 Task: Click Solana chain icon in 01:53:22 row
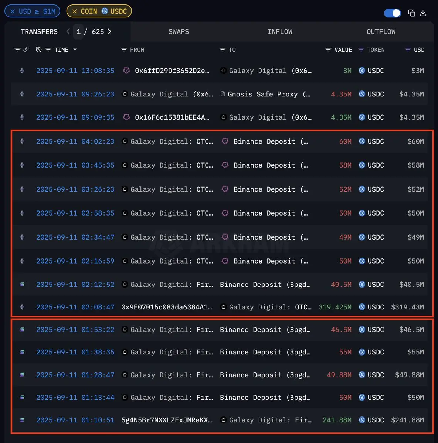pos(22,329)
